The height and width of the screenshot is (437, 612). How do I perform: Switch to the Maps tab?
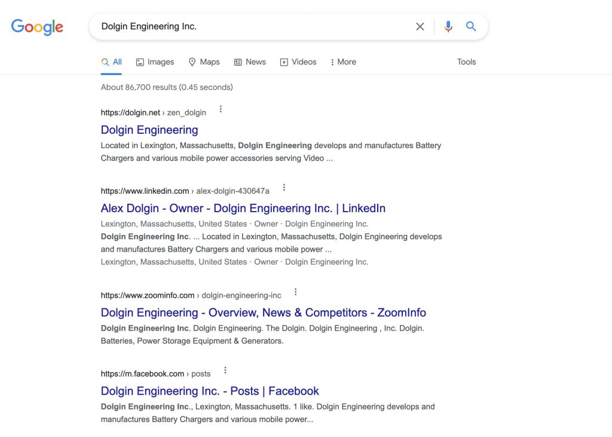tap(204, 62)
